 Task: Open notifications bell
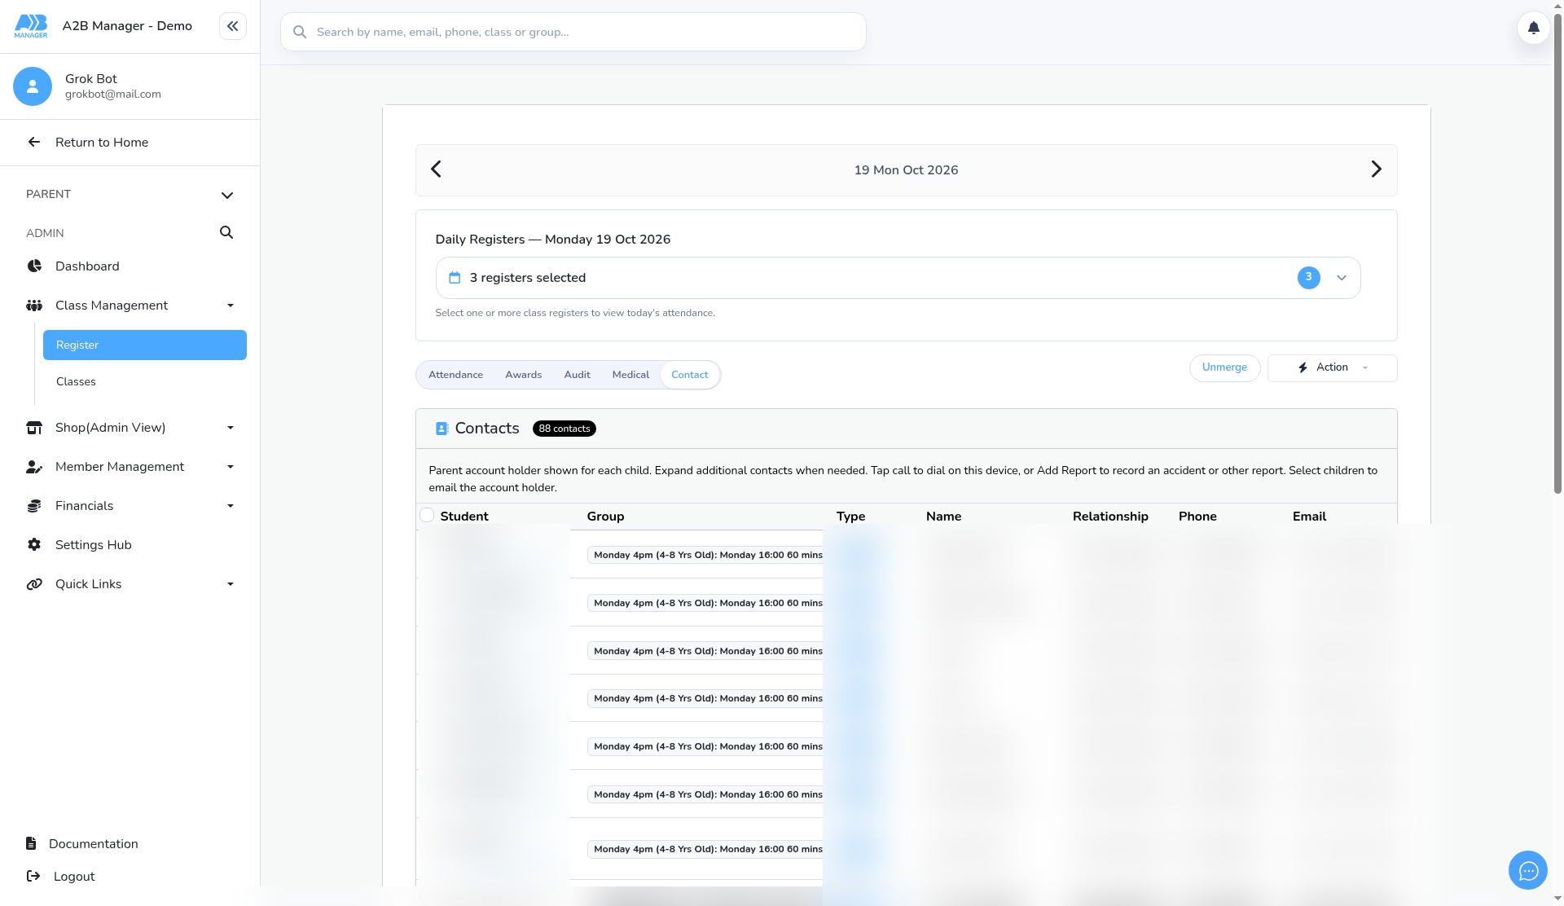[1533, 28]
